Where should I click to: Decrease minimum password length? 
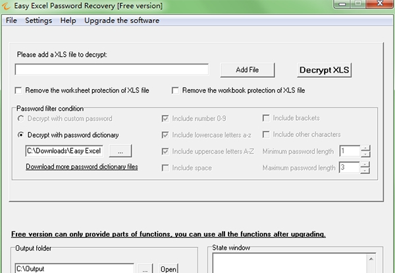click(x=365, y=154)
